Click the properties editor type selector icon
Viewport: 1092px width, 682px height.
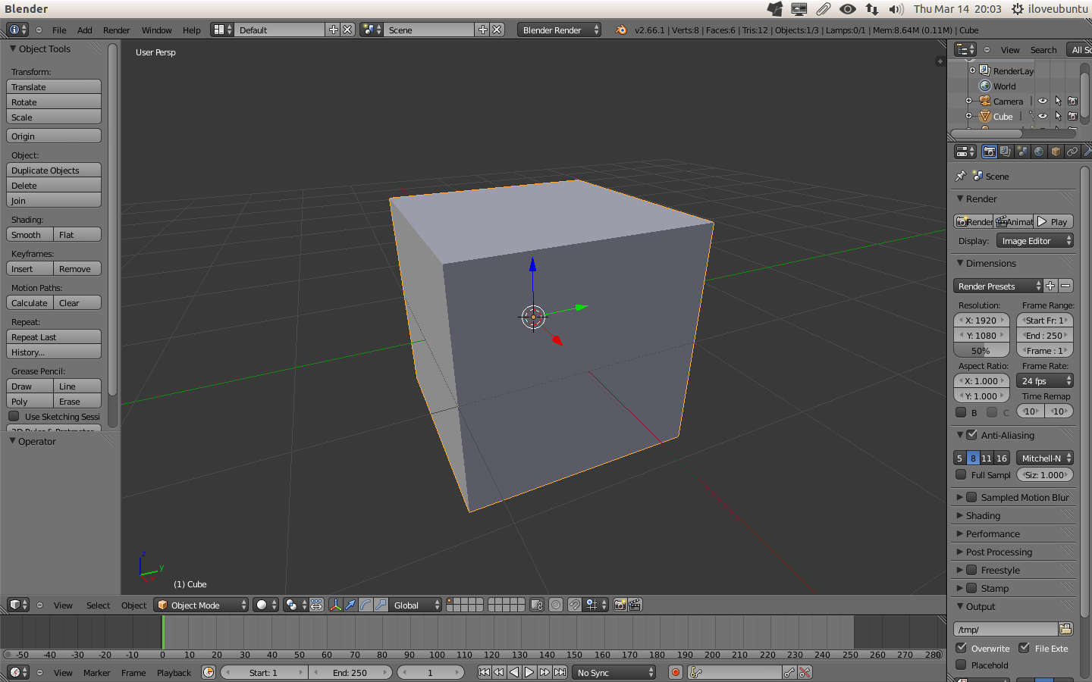click(x=965, y=152)
